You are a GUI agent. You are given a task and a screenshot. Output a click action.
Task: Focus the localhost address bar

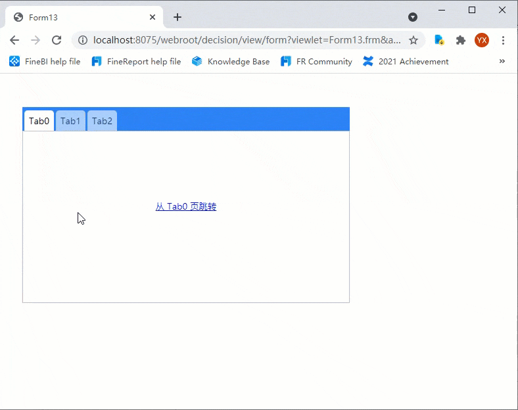click(x=247, y=40)
